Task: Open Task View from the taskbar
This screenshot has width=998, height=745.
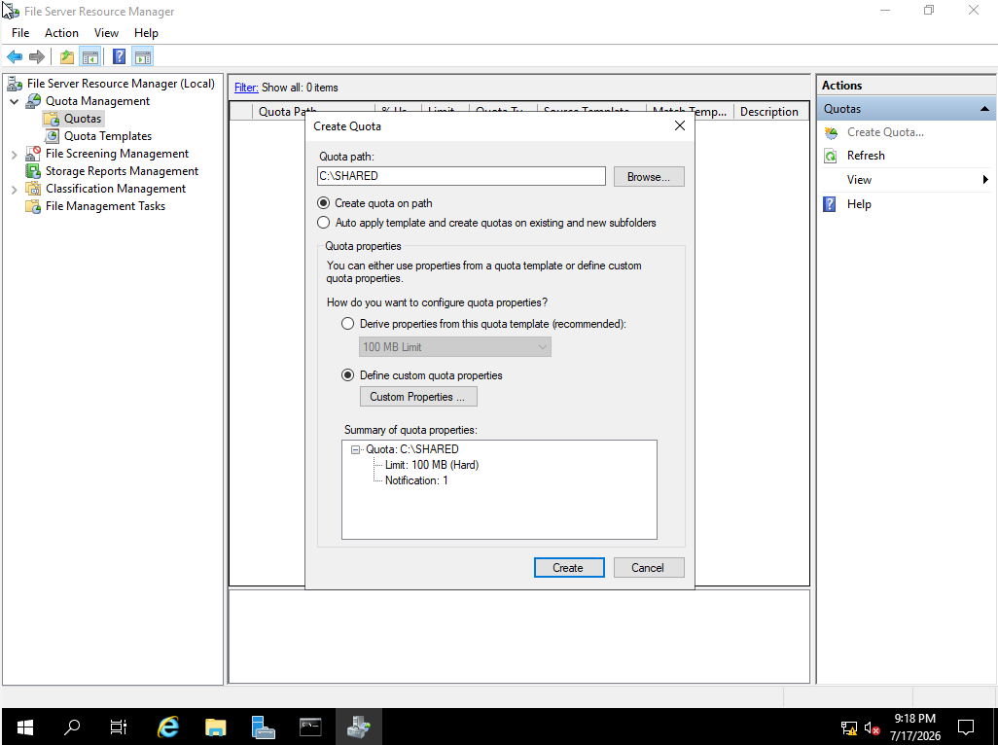Action: 119,727
